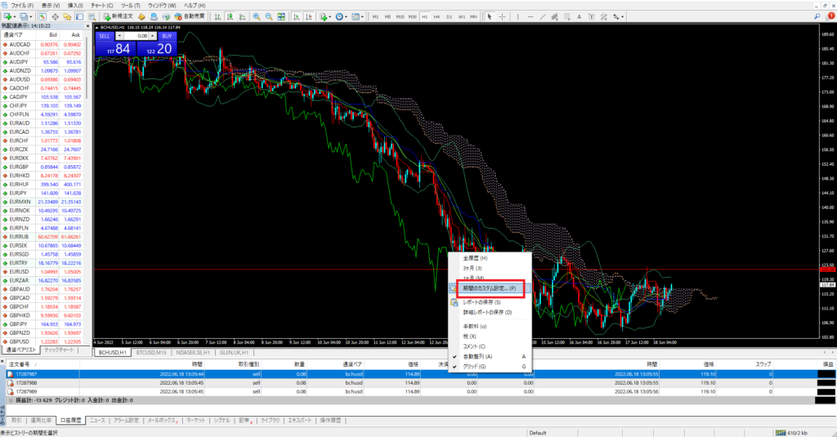This screenshot has width=837, height=437.
Task: Zoom in the chart with magnifier plus
Action: 257,16
